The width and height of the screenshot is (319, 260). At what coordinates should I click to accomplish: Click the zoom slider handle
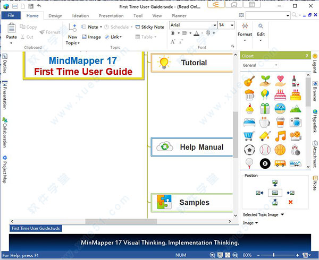pos(274,255)
